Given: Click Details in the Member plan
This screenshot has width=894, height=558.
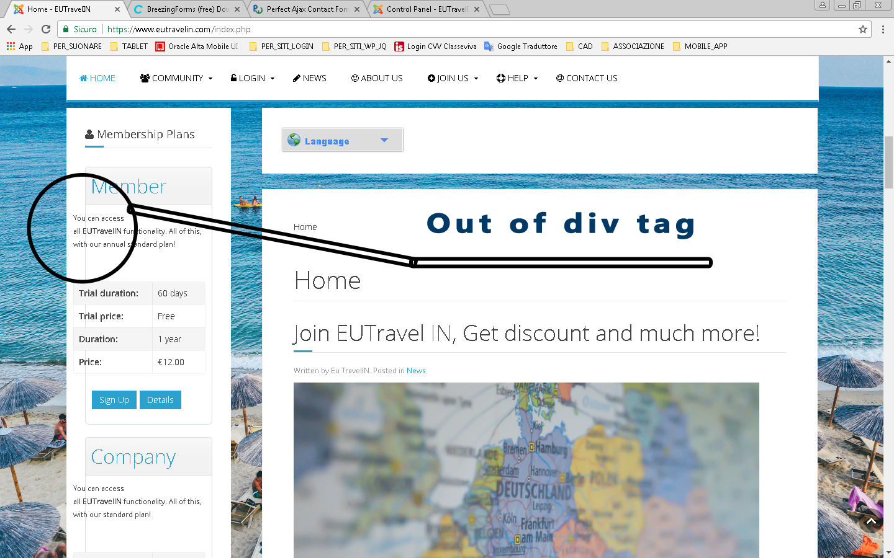Looking at the screenshot, I should click(x=160, y=400).
